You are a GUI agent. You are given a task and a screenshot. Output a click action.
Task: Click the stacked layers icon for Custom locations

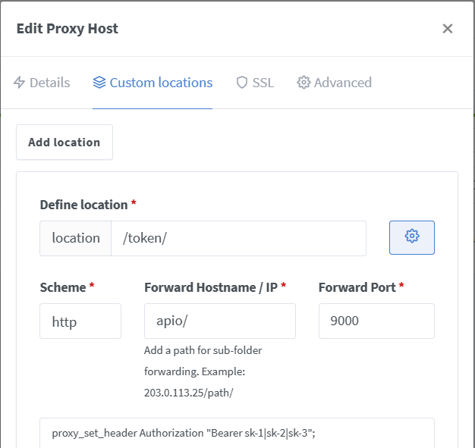point(99,83)
